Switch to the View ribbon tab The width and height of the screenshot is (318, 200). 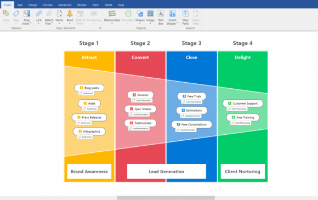pos(95,5)
